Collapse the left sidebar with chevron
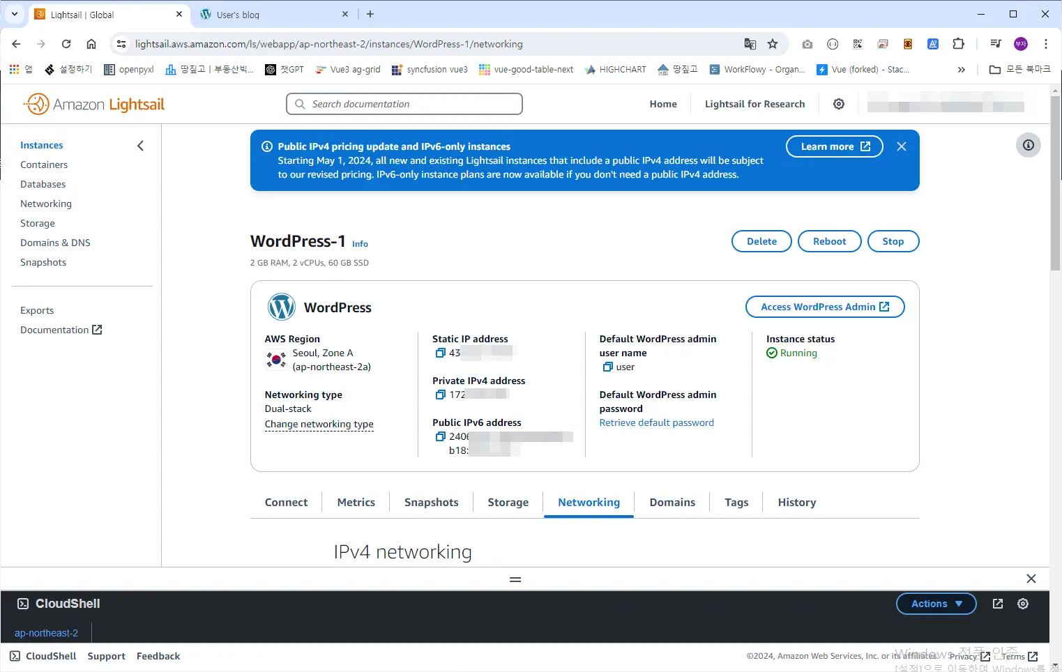The width and height of the screenshot is (1062, 672). (140, 146)
